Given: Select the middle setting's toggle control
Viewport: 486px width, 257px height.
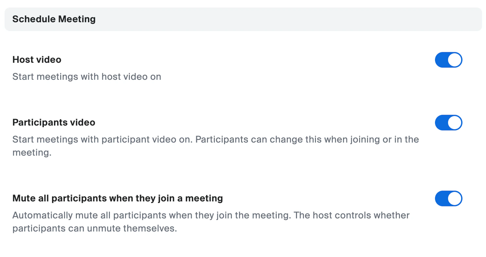Looking at the screenshot, I should click(x=448, y=123).
